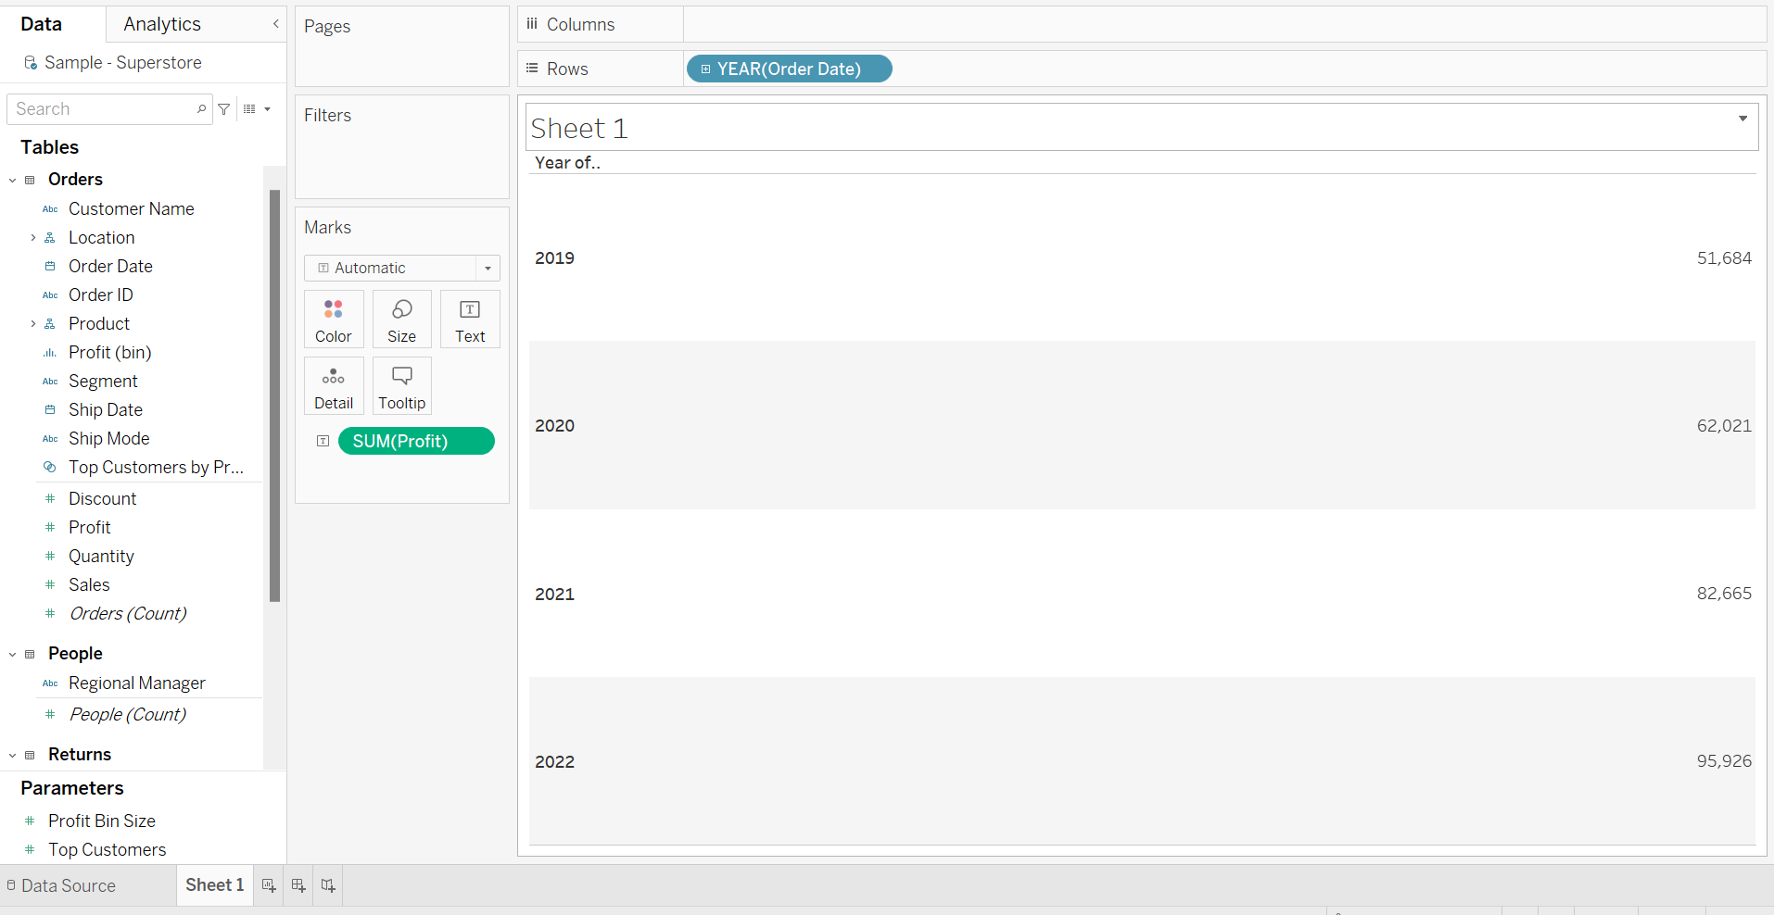
Task: Open the Marks type dropdown showing Automatic
Action: 488,268
